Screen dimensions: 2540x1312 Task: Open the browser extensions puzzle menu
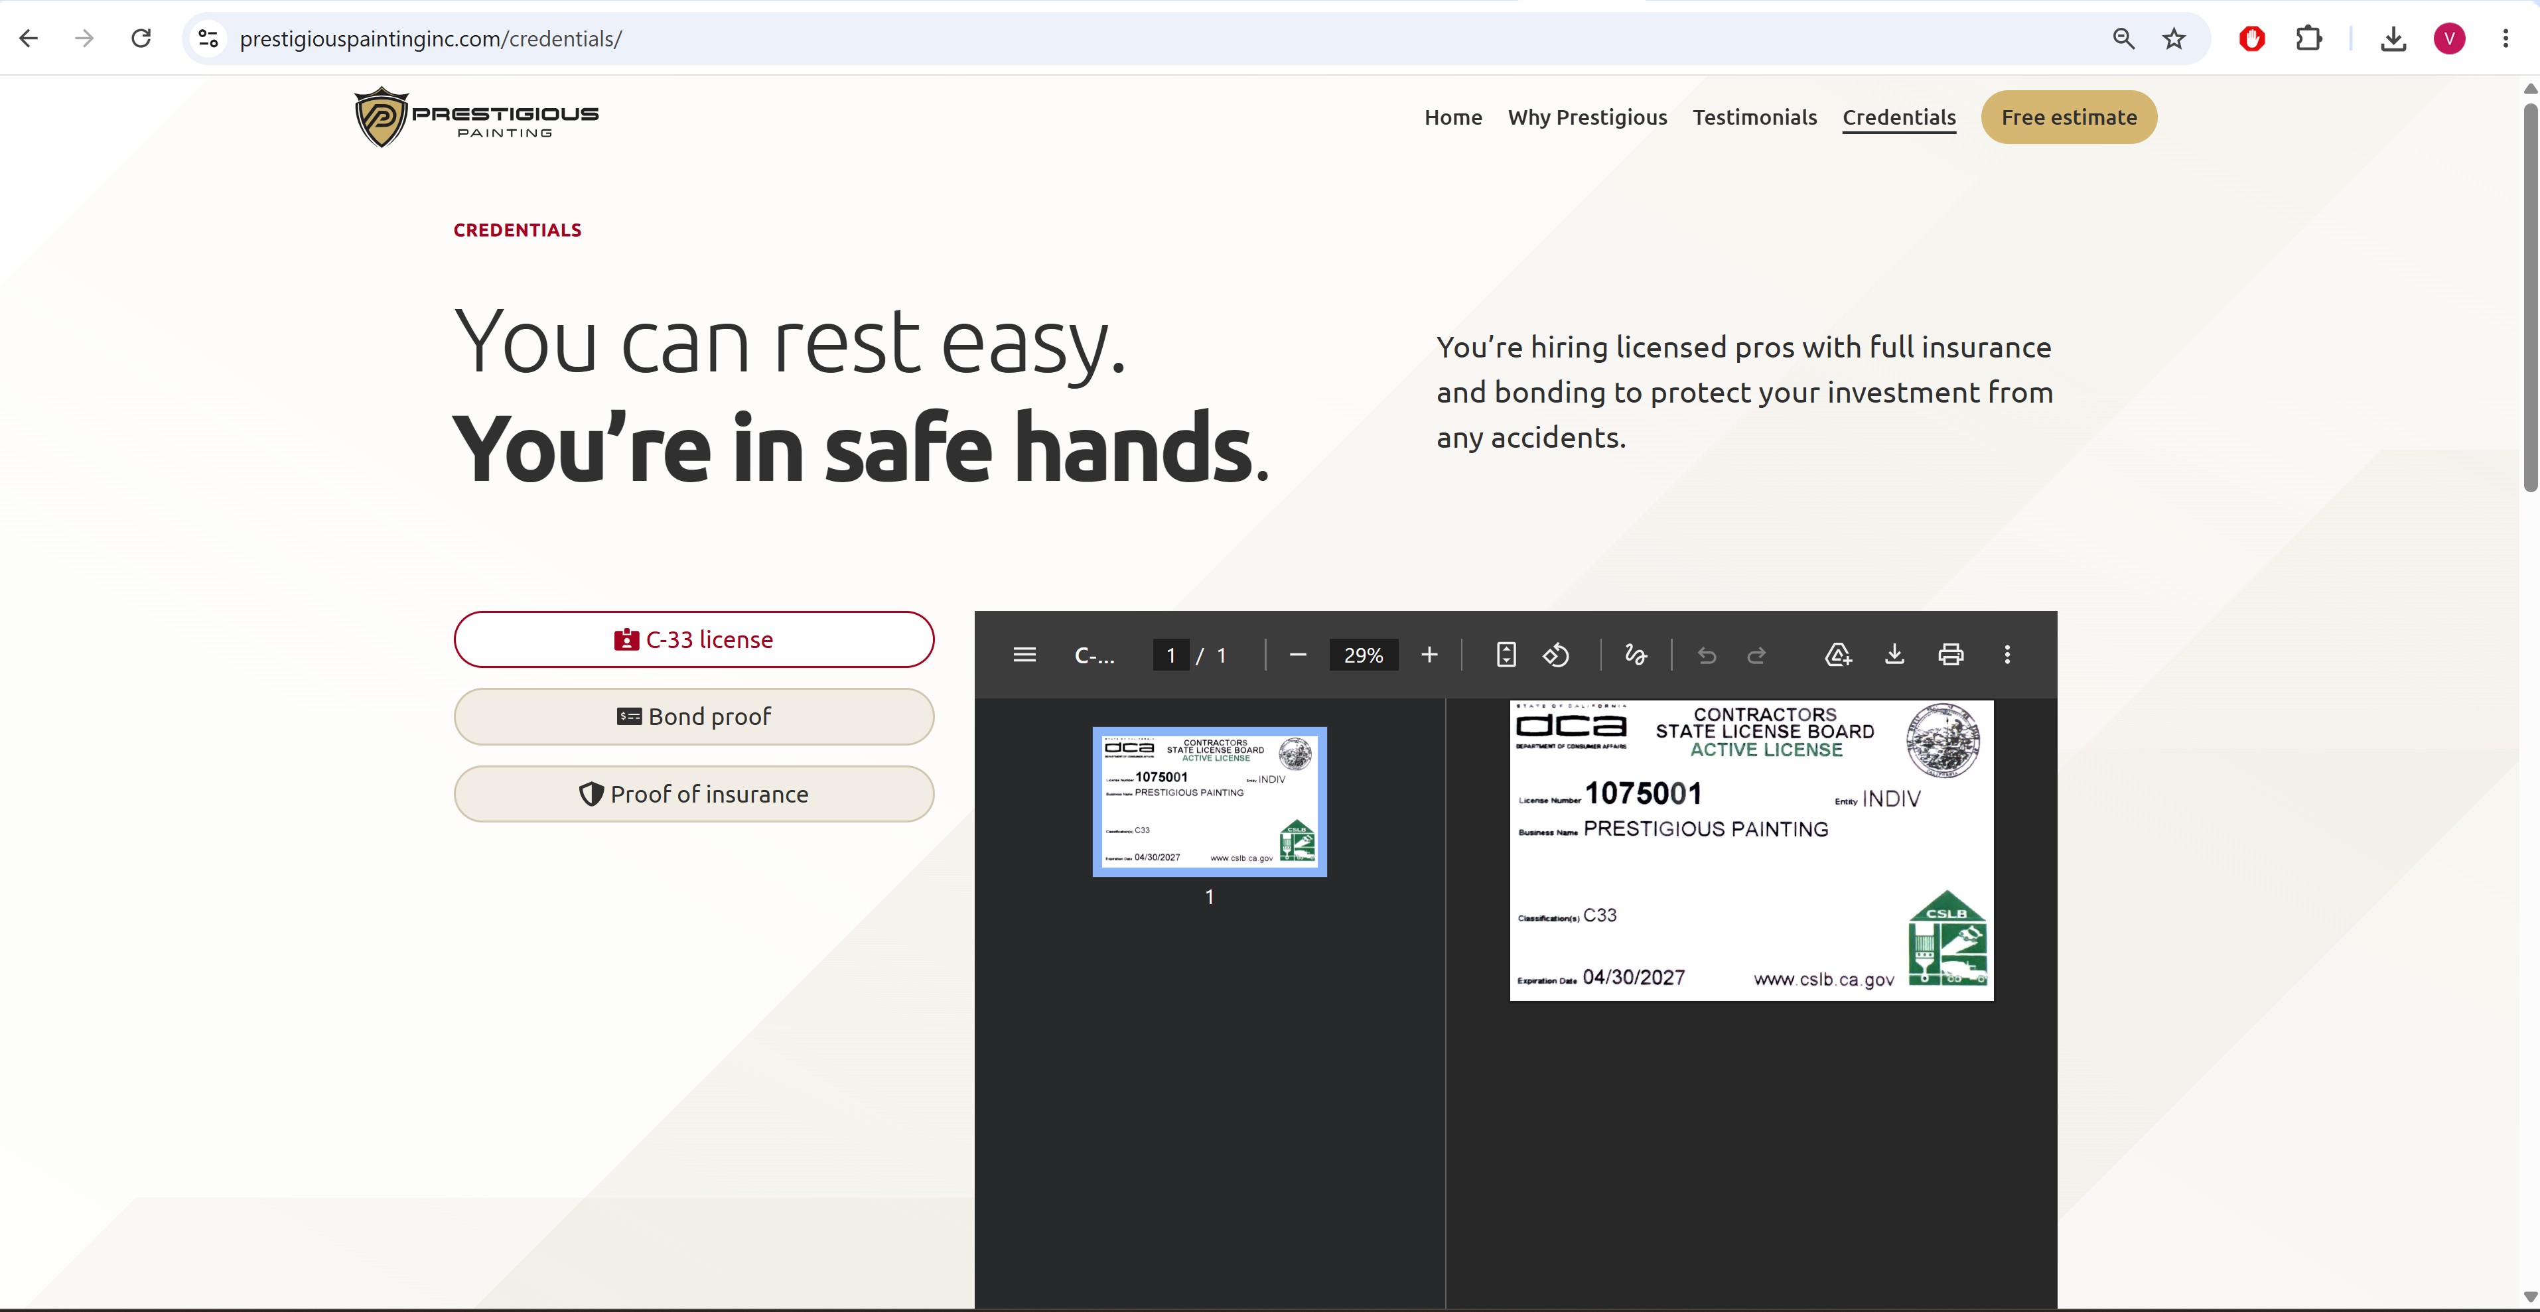pyautogui.click(x=2308, y=38)
